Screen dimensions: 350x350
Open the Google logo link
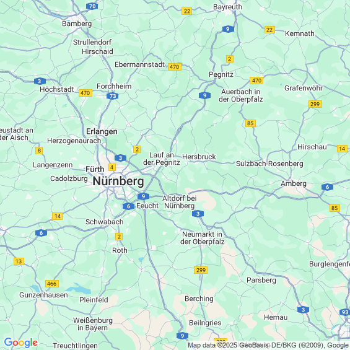(x=21, y=343)
